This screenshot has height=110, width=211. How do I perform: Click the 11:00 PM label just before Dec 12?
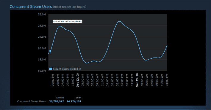[x=73, y=80]
